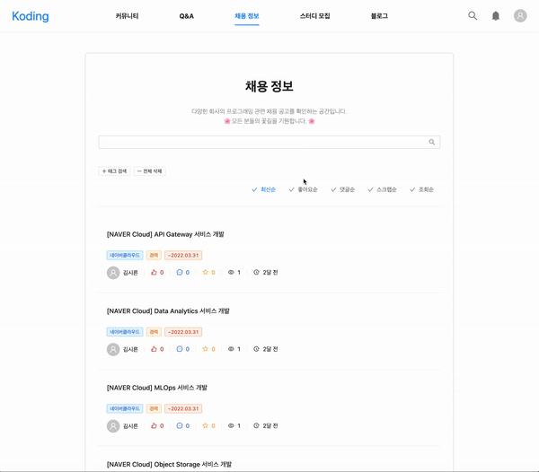This screenshot has width=539, height=472.
Task: Click views eye icon on Data Analytics post
Action: 231,349
